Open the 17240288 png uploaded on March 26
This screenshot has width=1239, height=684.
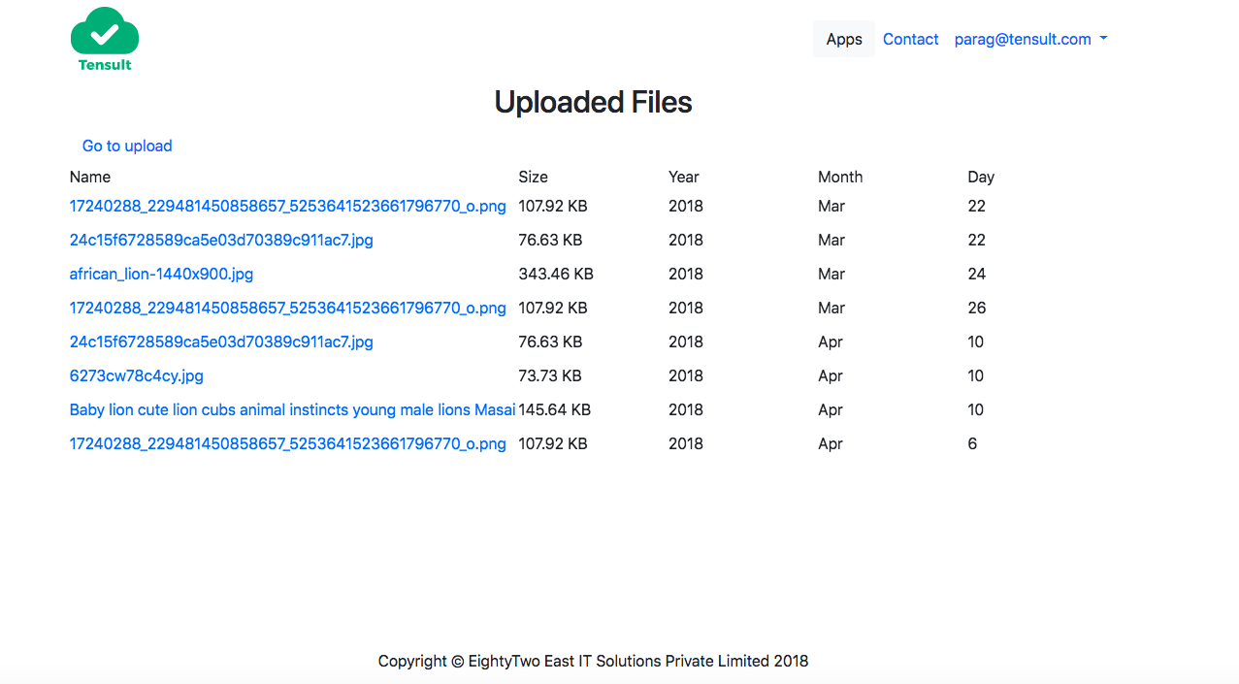[287, 308]
